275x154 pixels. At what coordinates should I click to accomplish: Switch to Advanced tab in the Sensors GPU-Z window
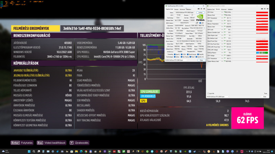[x=224, y=10]
